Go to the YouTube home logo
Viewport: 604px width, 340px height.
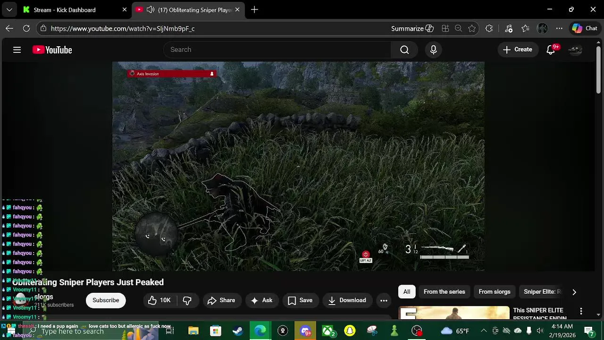point(52,50)
